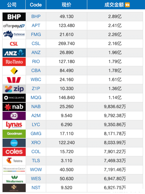Viewport: 145px width, 194px height.
Task: Click the Code column header
Action: pyautogui.click(x=36, y=5)
